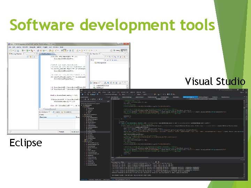Screen dimensions: 251x188
Task: Click the Collapse All icon in Package Explorer
Action: (x=28, y=57)
